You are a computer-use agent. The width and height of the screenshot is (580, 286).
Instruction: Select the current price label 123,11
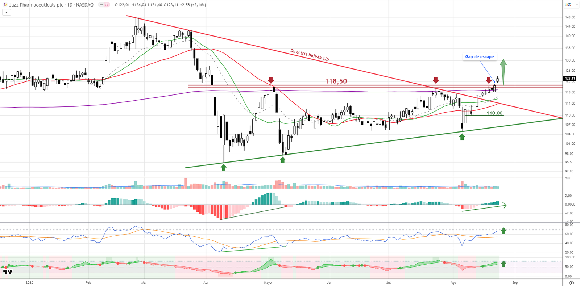coord(570,79)
